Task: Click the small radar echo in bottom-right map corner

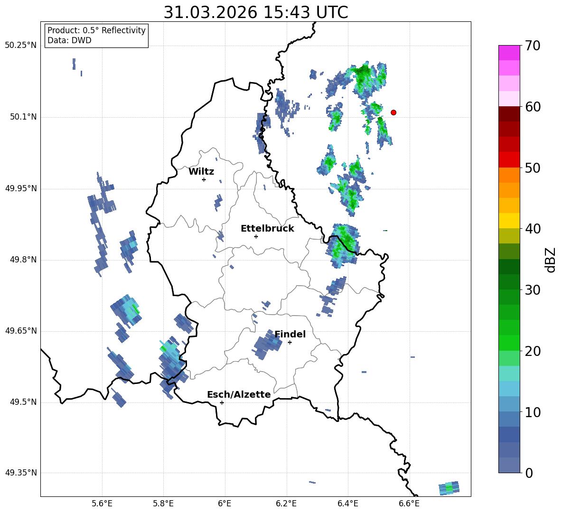Action: click(x=449, y=488)
